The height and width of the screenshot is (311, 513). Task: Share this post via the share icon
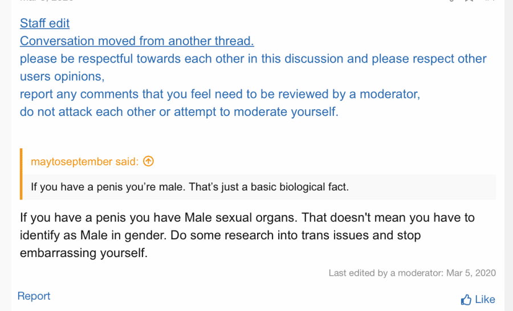[x=451, y=1]
